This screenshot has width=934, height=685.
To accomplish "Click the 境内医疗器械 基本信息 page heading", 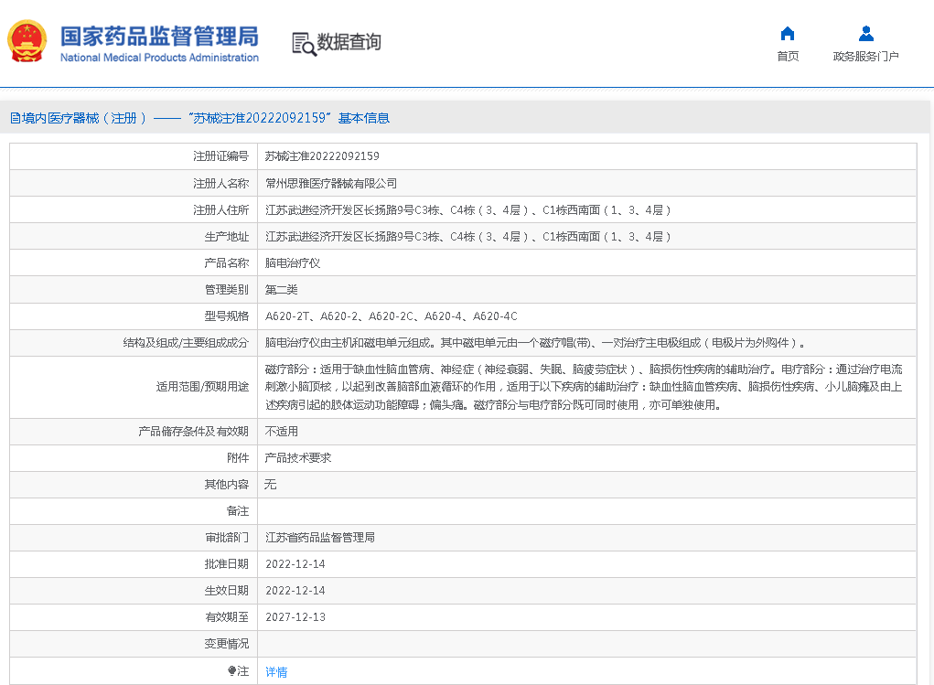I will coord(199,118).
